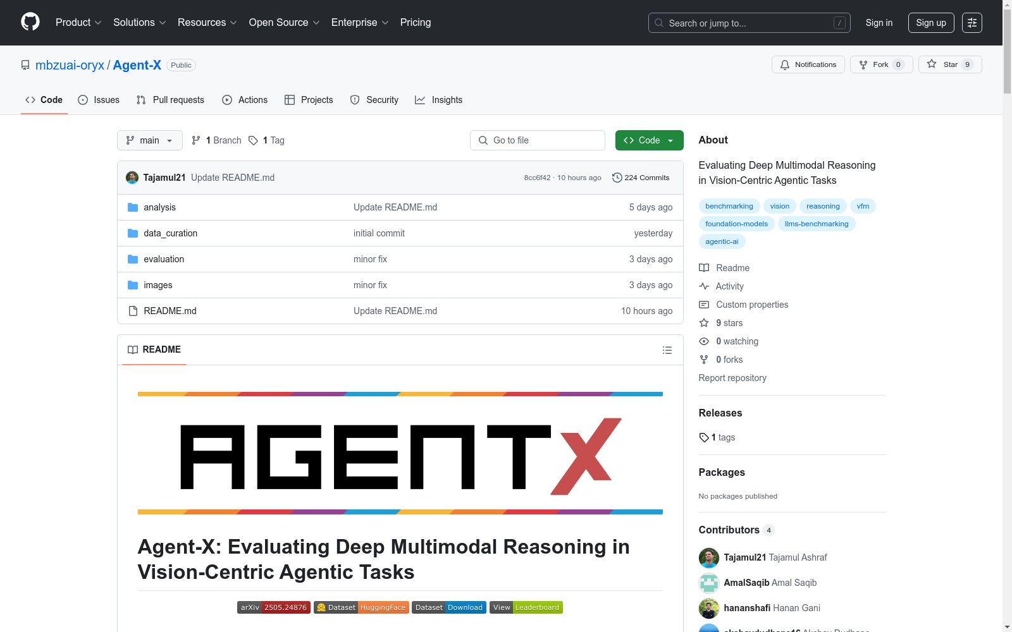Open the README tab header
This screenshot has height=632, width=1012.
(x=154, y=349)
